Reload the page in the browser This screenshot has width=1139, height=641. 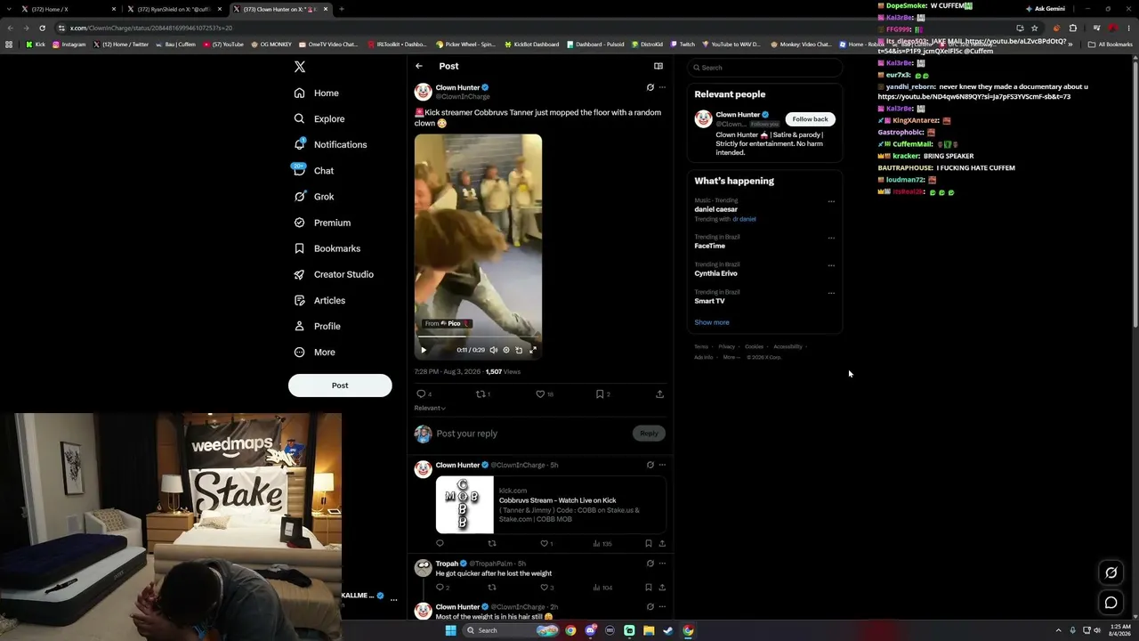42,28
